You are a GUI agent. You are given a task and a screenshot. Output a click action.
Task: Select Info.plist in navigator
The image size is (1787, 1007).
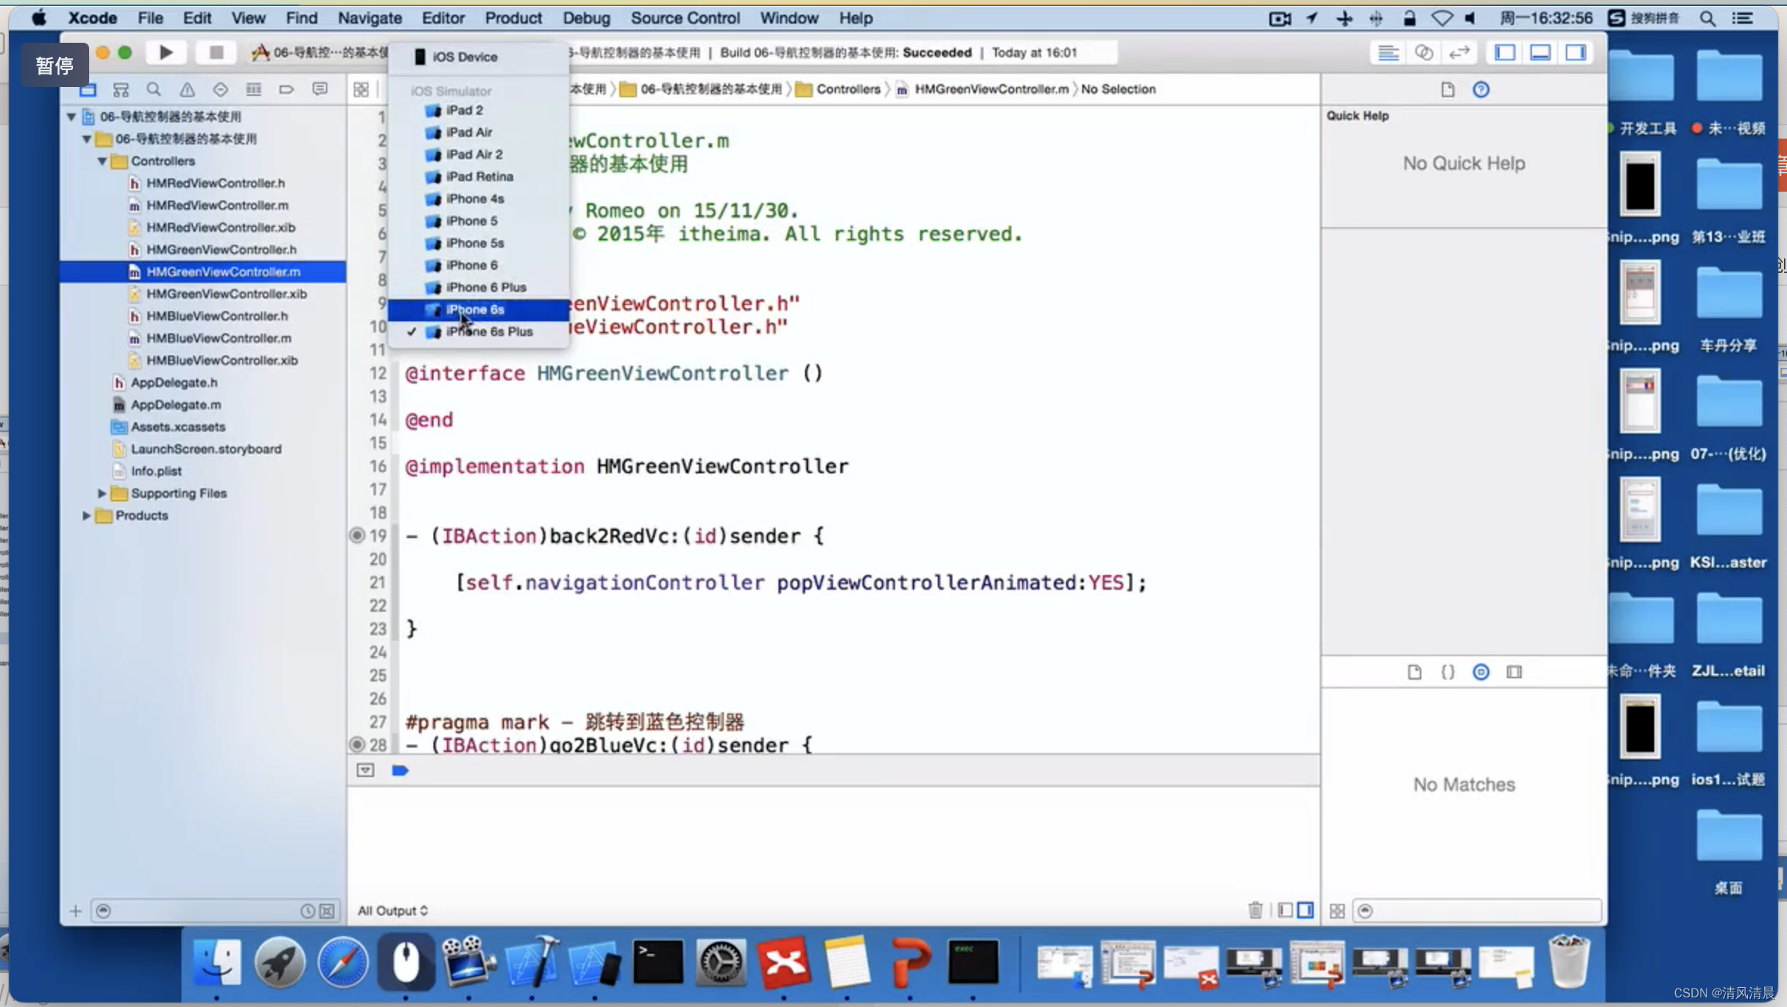[x=156, y=470]
